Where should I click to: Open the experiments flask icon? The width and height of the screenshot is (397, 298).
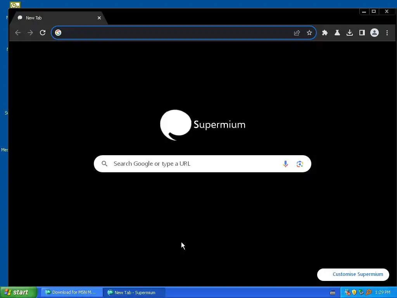point(337,33)
